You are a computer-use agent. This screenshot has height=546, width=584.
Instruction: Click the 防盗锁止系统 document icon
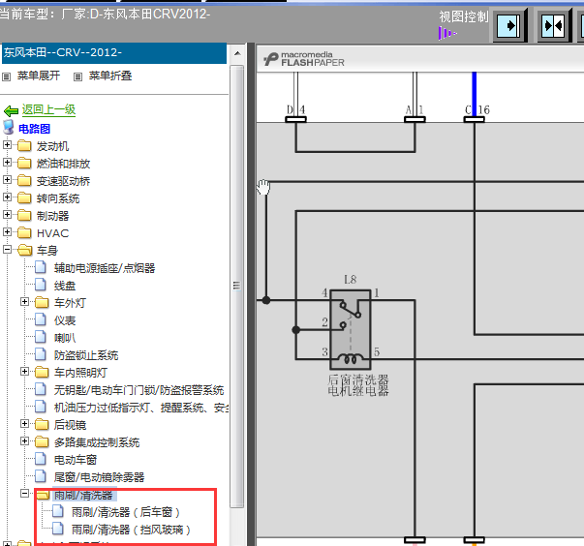pyautogui.click(x=41, y=354)
